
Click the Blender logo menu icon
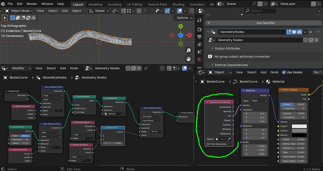3,4
